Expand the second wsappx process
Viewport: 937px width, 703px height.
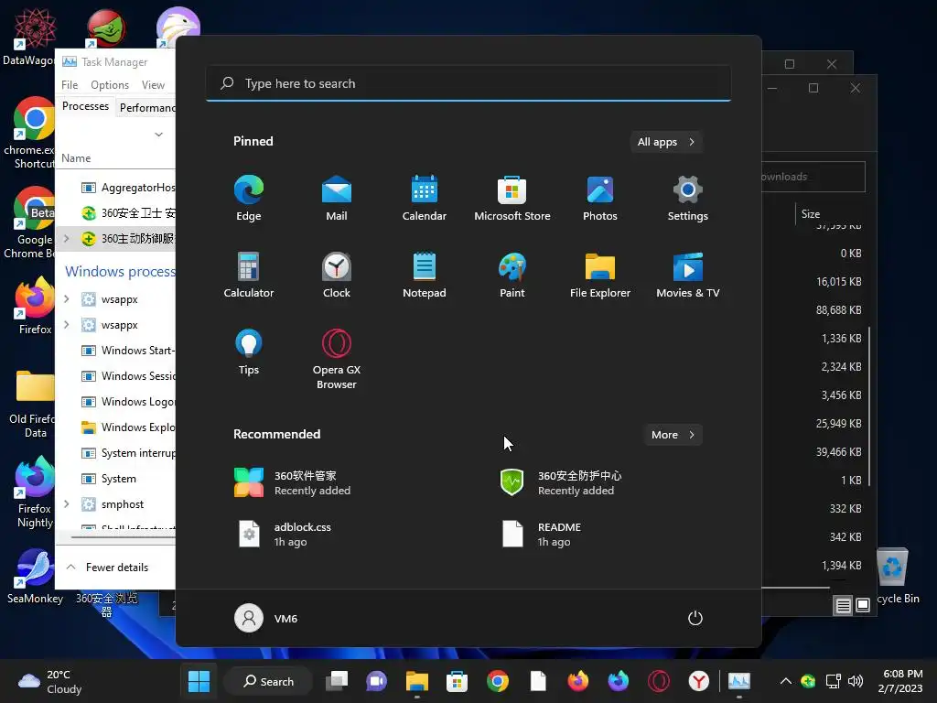pyautogui.click(x=66, y=325)
